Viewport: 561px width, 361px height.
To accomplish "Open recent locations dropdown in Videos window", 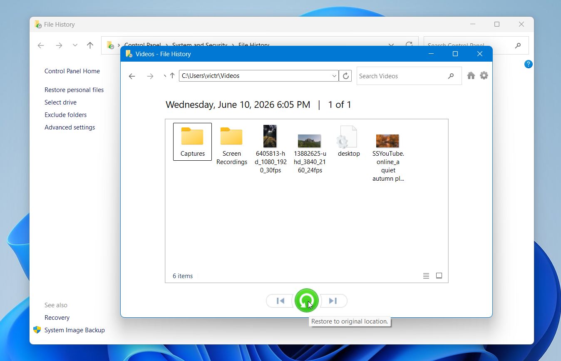I will [x=165, y=76].
